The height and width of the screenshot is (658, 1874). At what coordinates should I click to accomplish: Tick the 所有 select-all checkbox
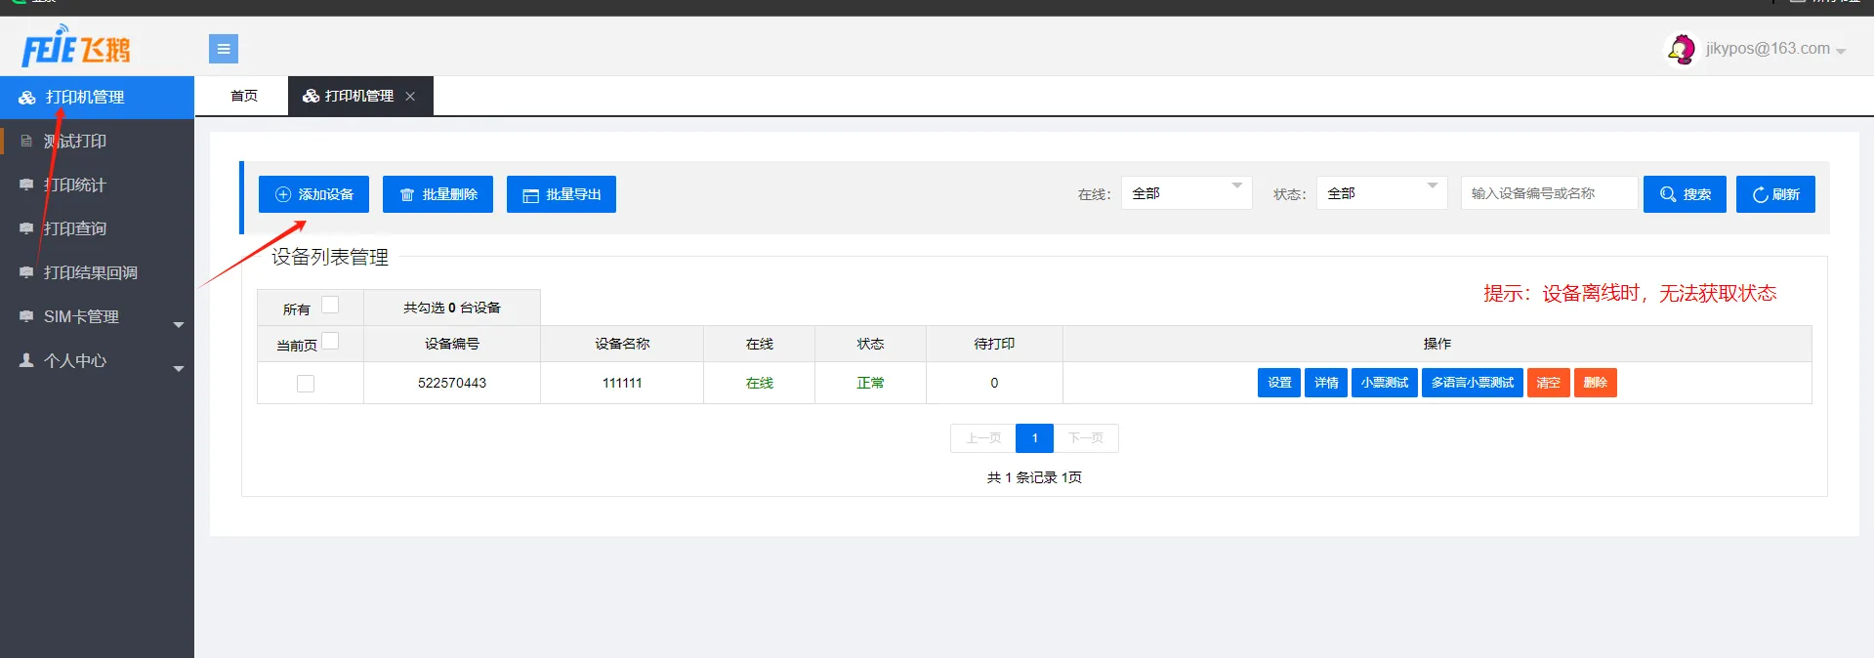tap(330, 305)
